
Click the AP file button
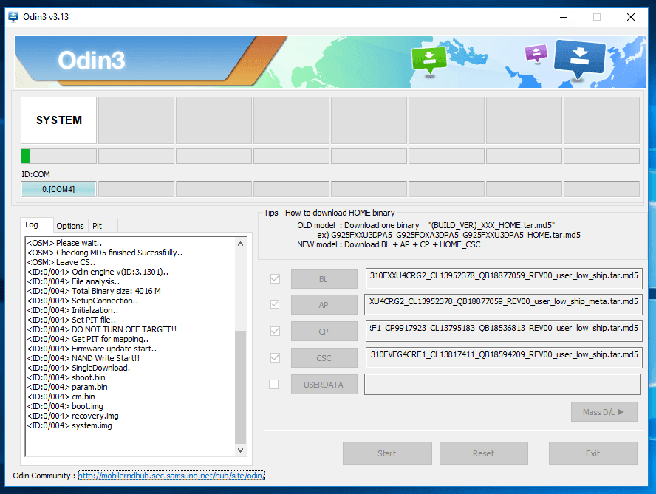coord(324,305)
